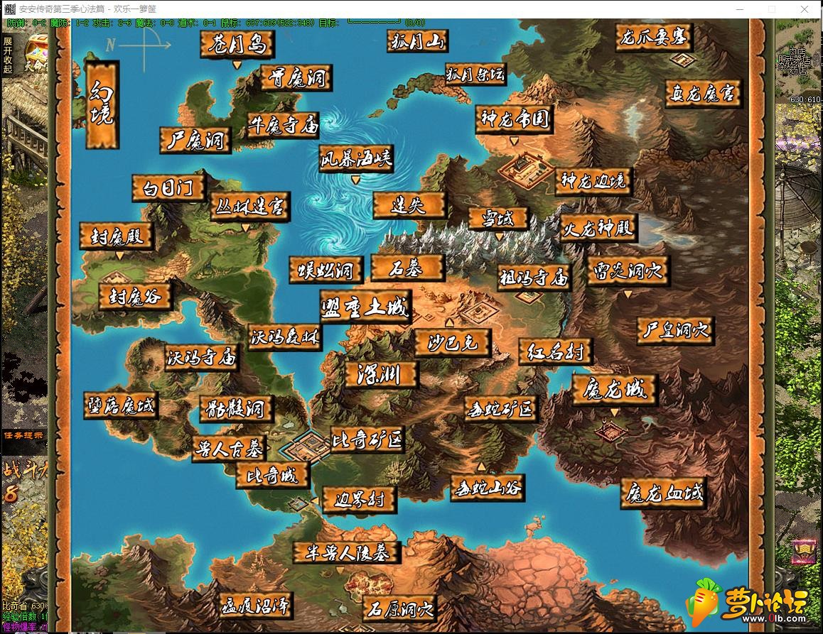This screenshot has height=634, width=823.
Task: Select the 毒蛇矿区 label
Action: pyautogui.click(x=501, y=409)
